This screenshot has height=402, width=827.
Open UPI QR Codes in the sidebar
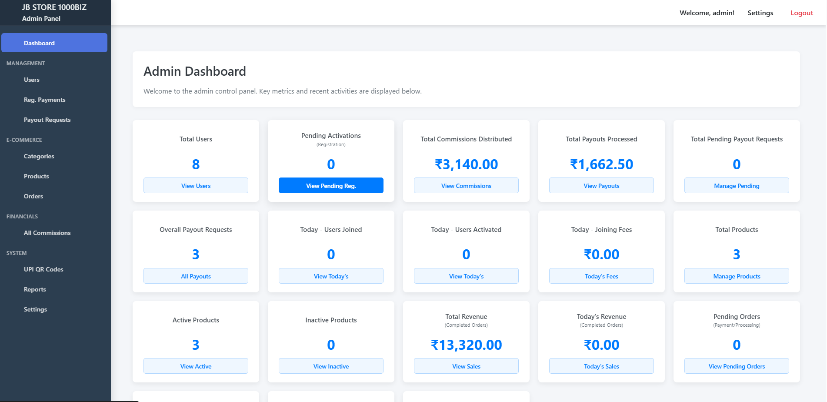[43, 269]
